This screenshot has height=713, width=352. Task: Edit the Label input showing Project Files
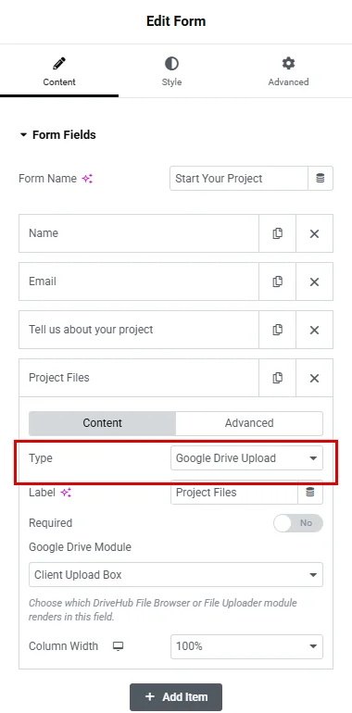coord(234,493)
